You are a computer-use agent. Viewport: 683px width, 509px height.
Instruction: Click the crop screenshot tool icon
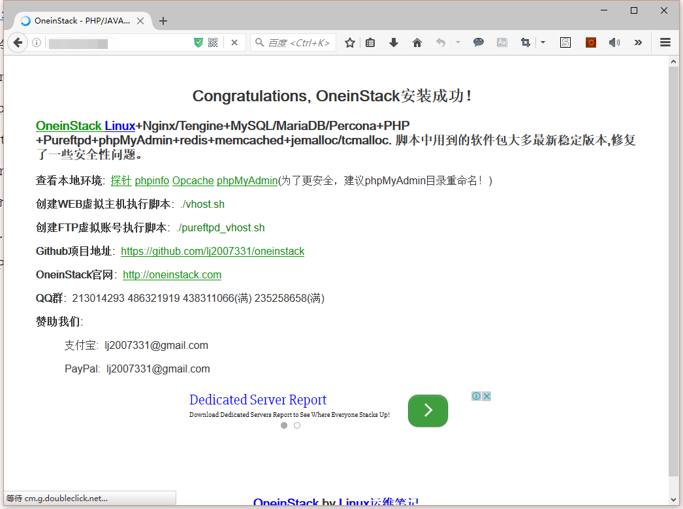coord(526,42)
